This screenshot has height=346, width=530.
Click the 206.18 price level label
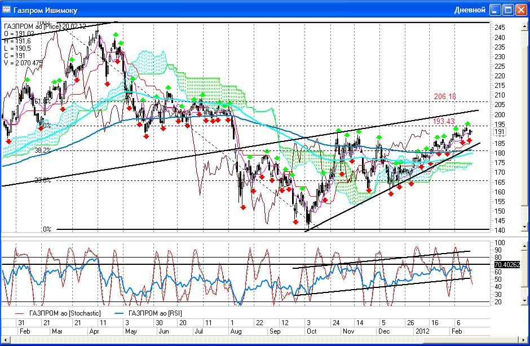point(445,96)
